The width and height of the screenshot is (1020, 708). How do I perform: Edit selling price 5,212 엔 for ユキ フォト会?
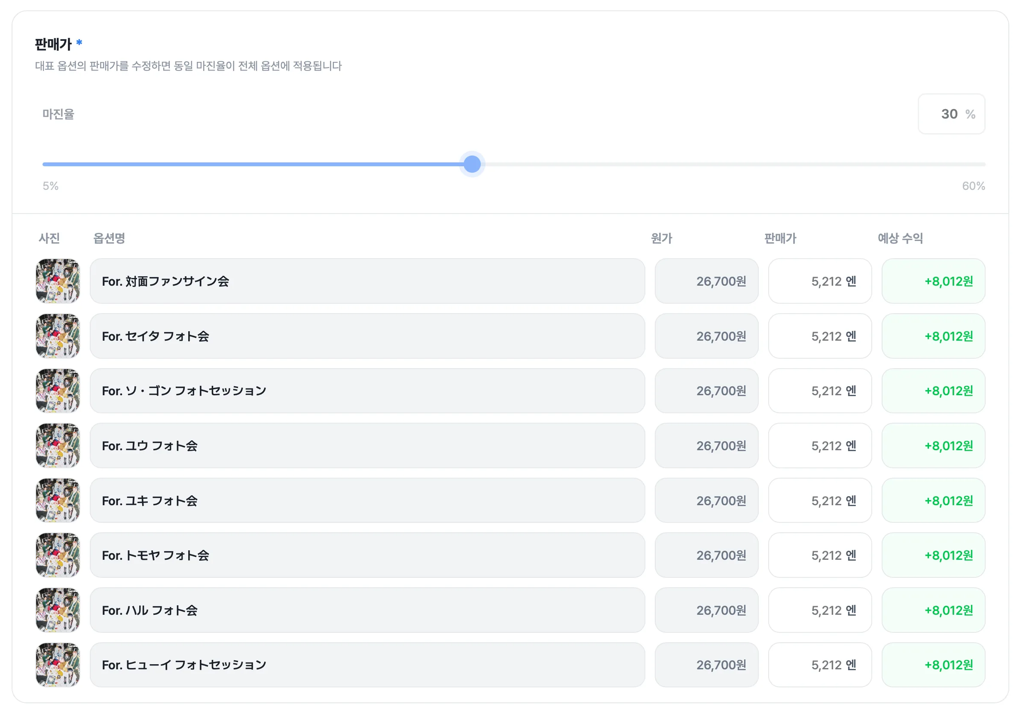coord(820,500)
